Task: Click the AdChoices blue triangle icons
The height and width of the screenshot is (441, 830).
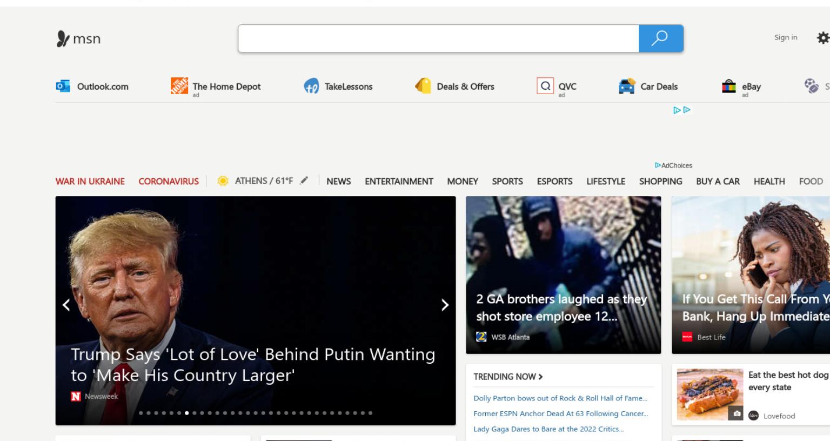Action: tap(682, 110)
